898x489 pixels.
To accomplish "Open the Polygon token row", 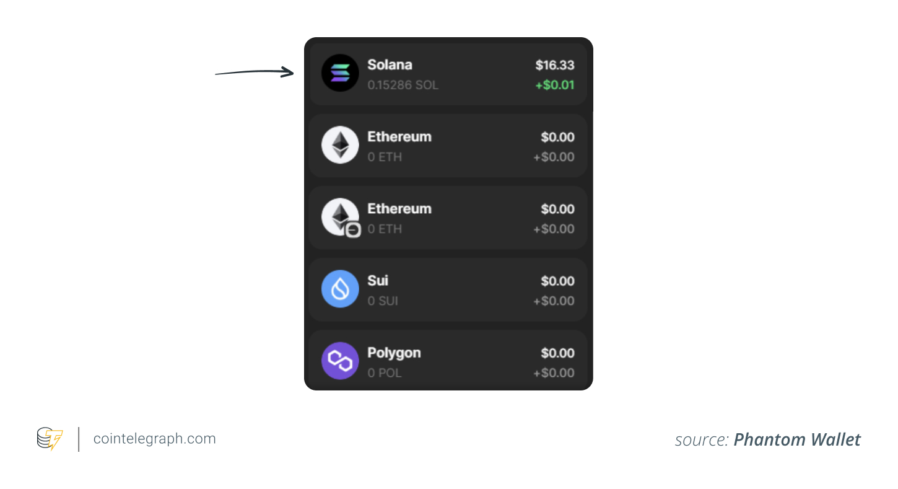I will 448,360.
